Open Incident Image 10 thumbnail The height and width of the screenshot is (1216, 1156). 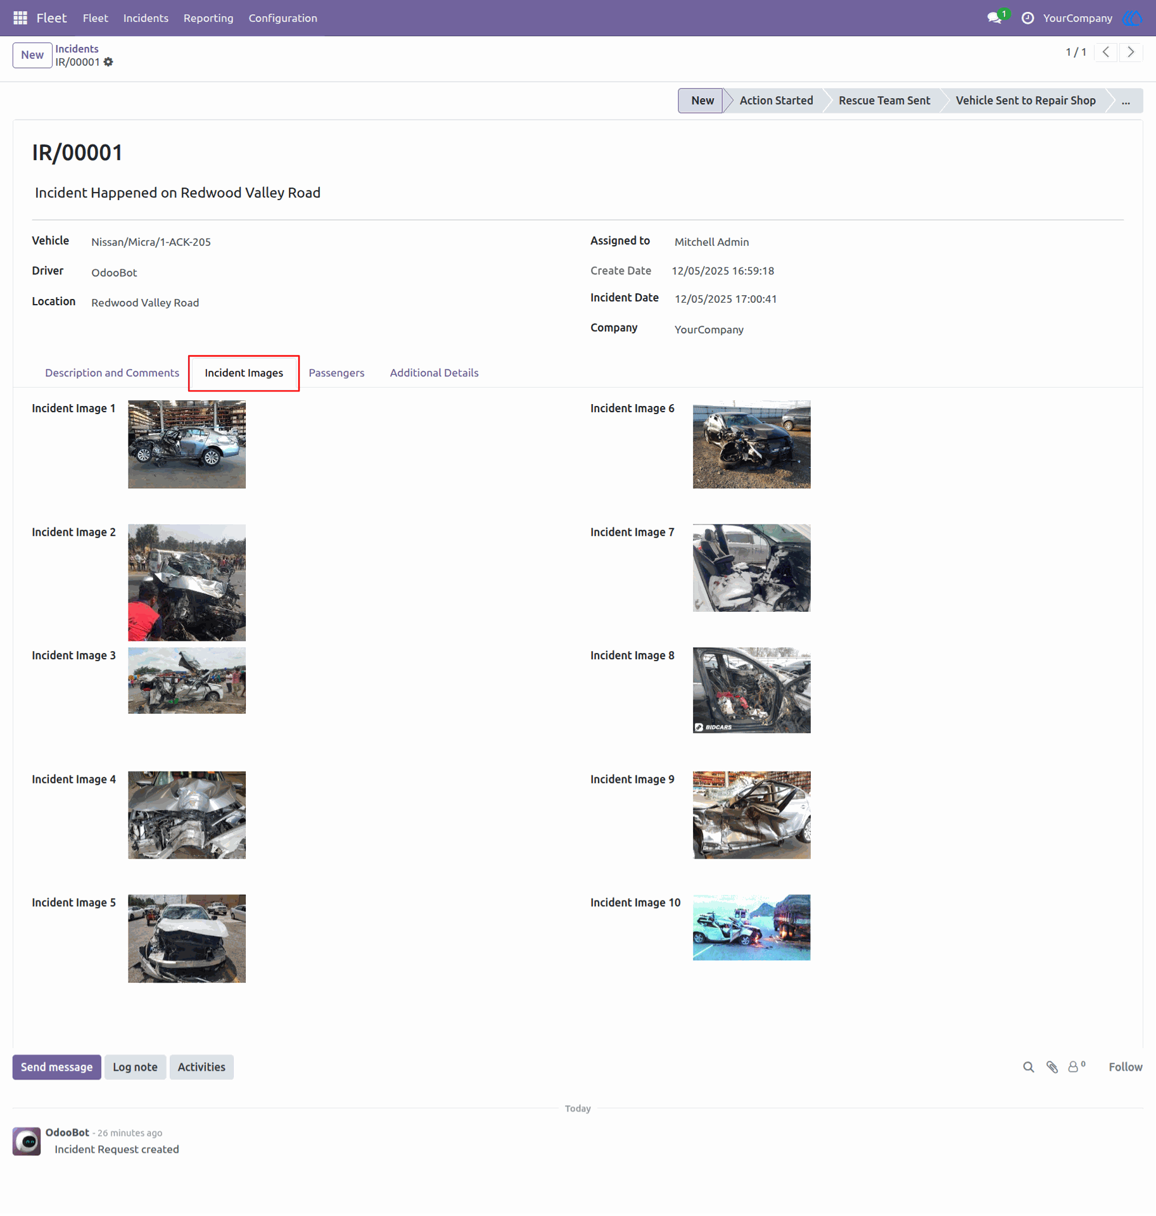click(x=751, y=927)
